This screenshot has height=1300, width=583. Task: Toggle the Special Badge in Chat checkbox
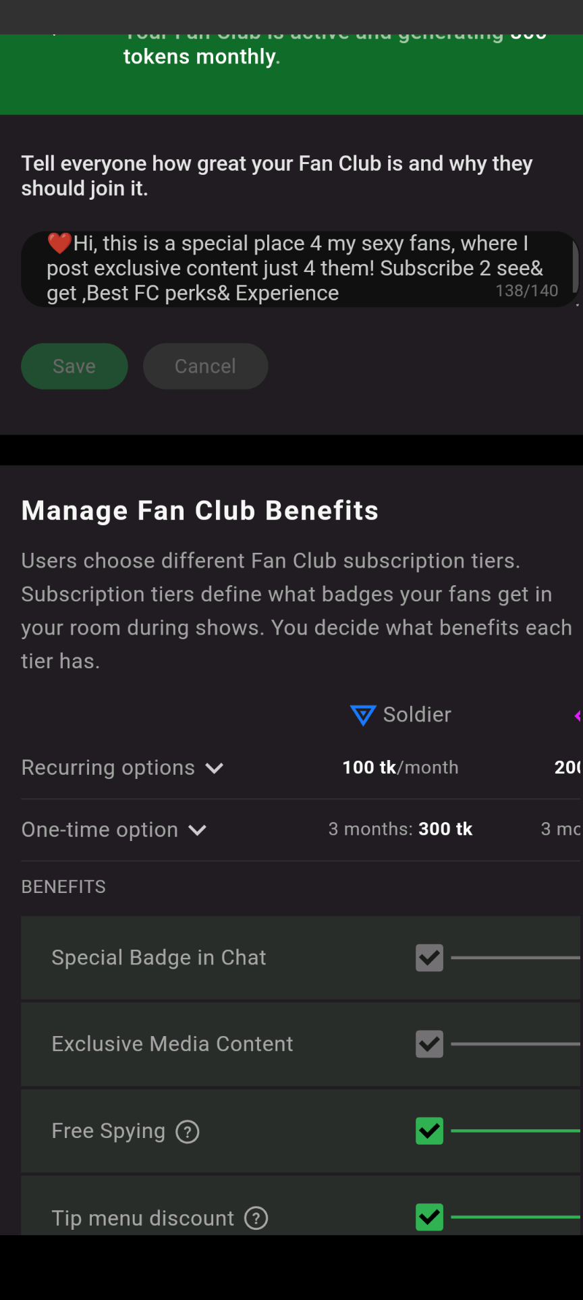429,958
